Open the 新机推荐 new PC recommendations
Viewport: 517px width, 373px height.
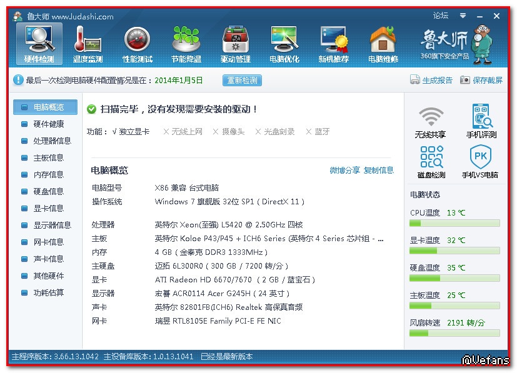pyautogui.click(x=334, y=44)
